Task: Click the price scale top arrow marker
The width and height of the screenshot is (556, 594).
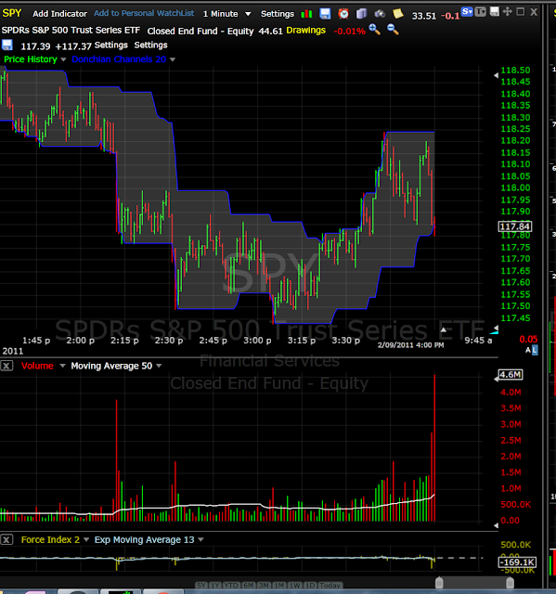Action: (x=496, y=75)
